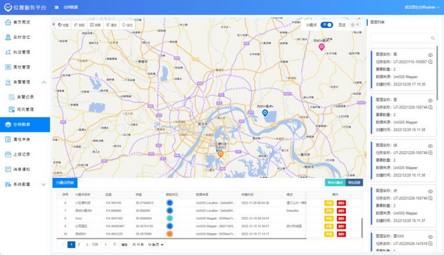Click the red 删除 button for 公司园区 row

pos(341,226)
